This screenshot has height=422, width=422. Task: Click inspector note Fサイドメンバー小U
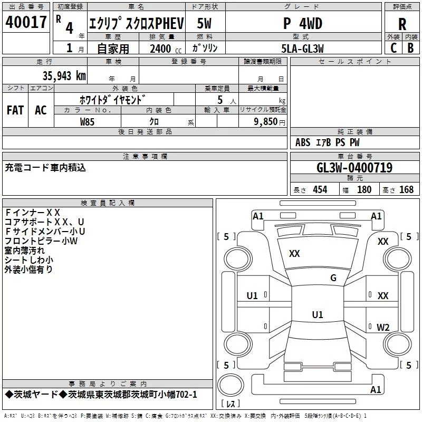click(x=45, y=232)
